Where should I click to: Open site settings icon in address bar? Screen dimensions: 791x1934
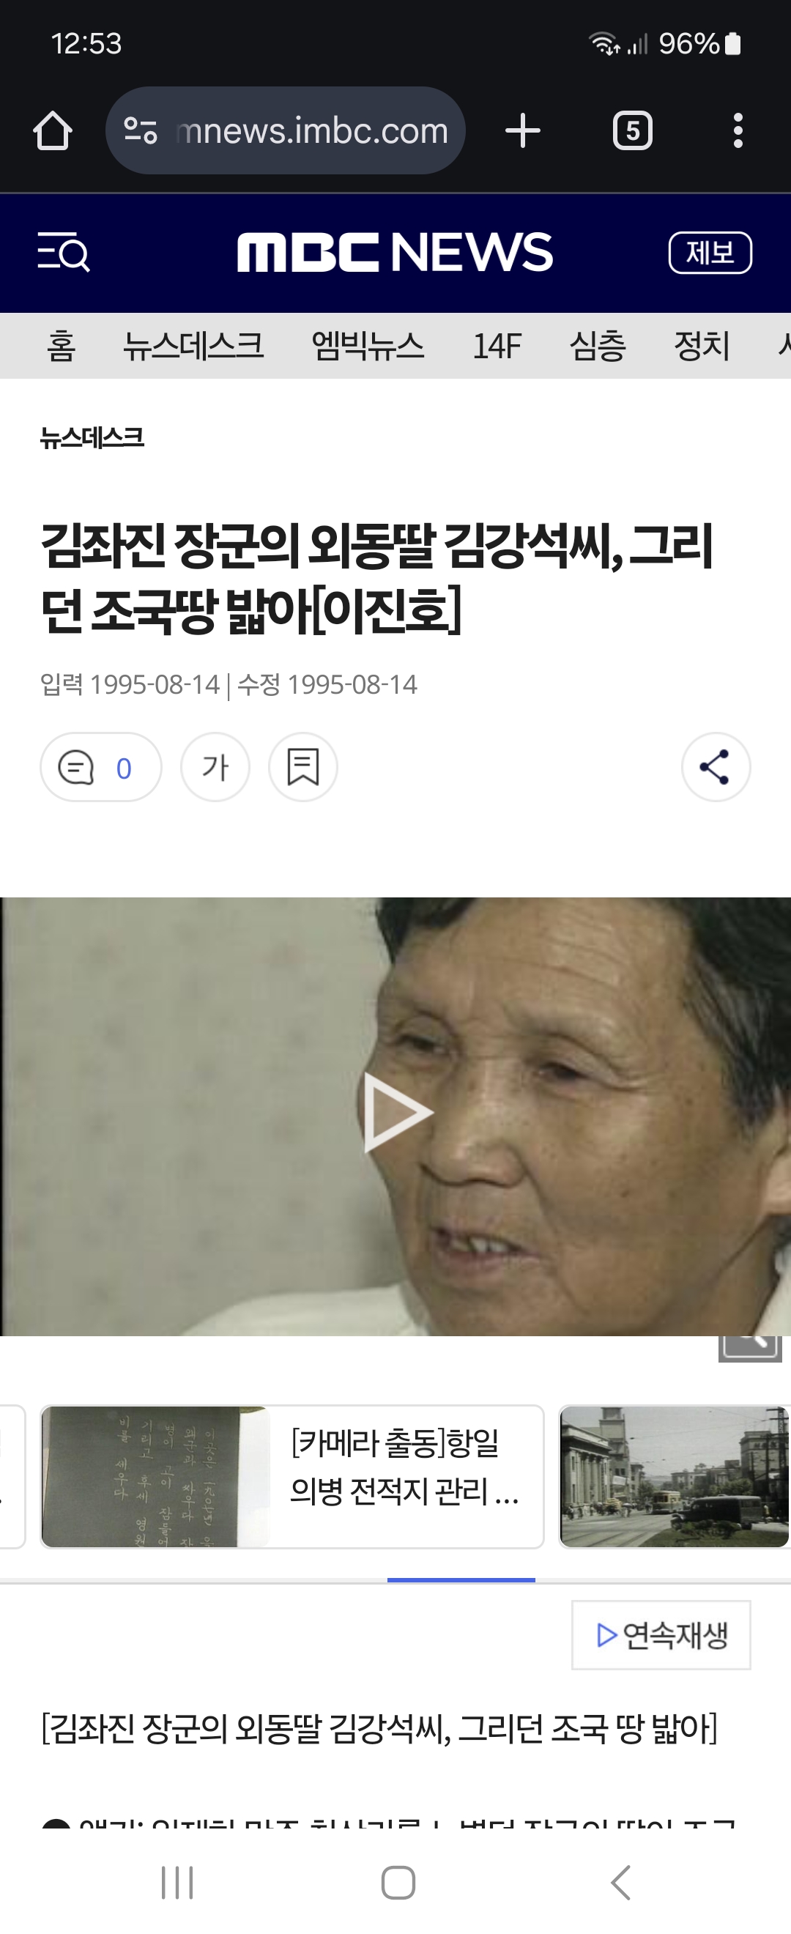141,130
